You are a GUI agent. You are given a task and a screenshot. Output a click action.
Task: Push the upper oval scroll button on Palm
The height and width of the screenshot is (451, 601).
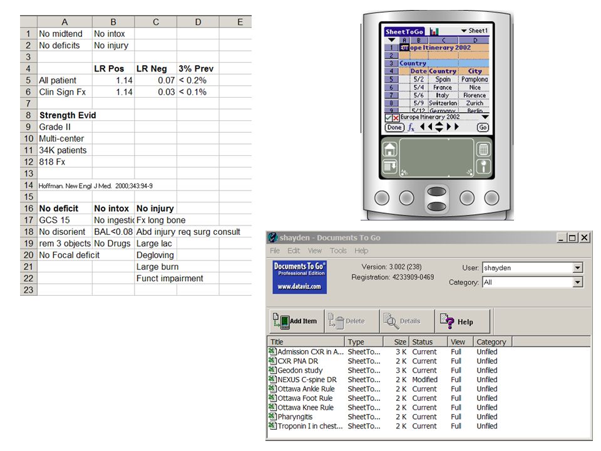point(436,192)
